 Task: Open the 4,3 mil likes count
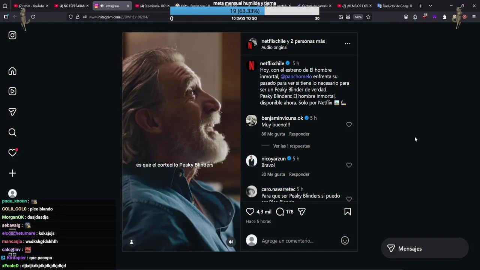pos(264,212)
